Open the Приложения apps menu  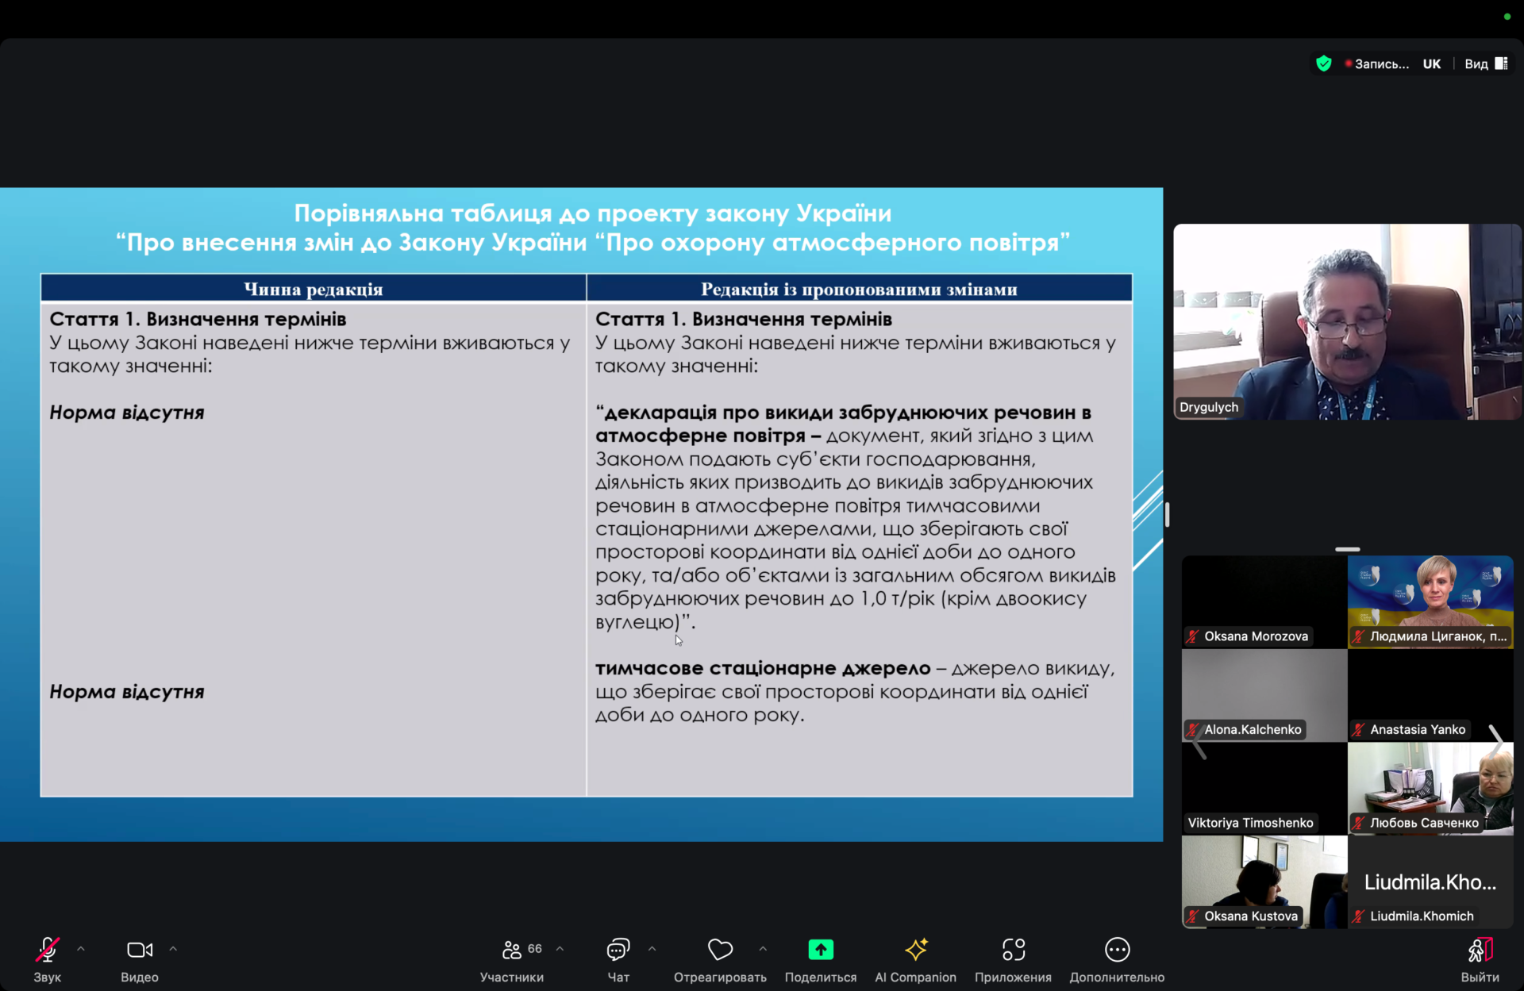[x=1013, y=950]
